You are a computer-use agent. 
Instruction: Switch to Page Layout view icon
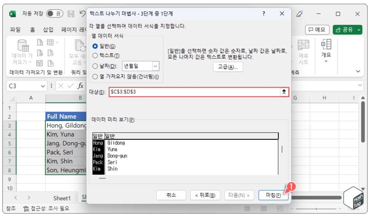click(x=264, y=209)
